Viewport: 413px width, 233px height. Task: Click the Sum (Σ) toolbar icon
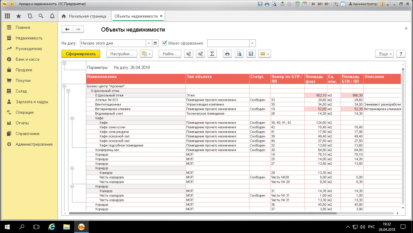(x=212, y=54)
